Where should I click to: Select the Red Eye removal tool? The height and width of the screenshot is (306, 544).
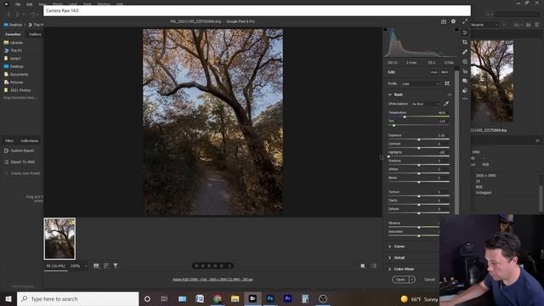[x=465, y=71]
